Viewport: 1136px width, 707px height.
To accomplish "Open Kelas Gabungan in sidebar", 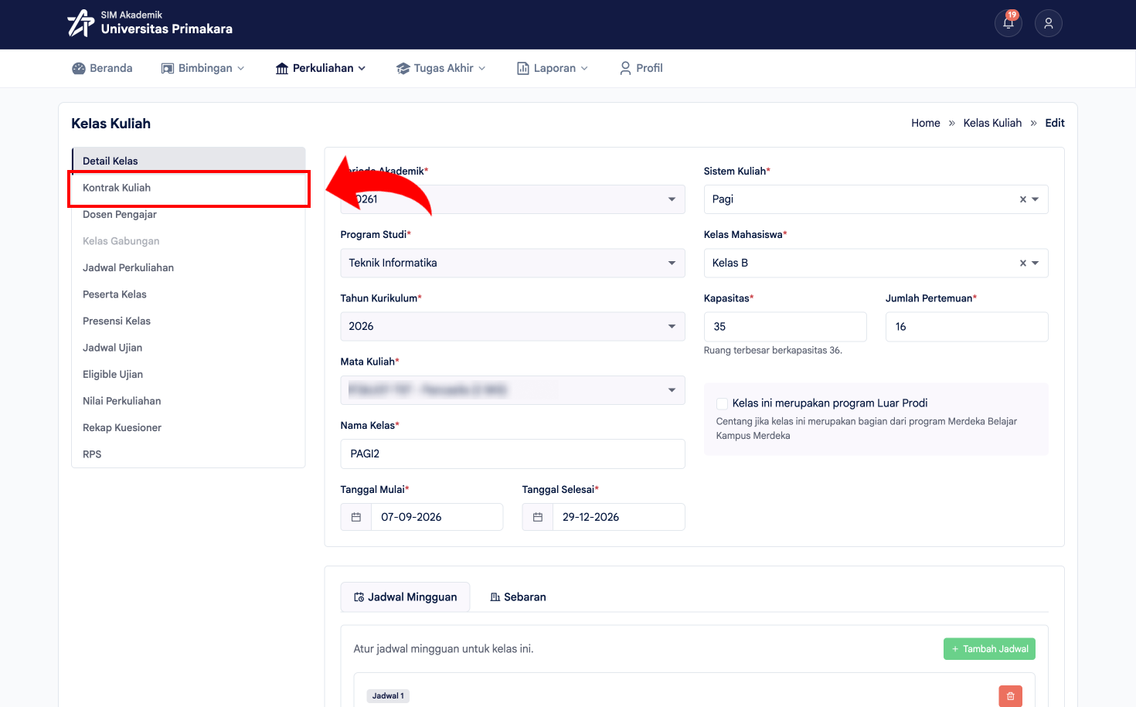I will (189, 241).
